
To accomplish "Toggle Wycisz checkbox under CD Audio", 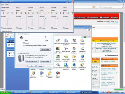I will pos(52,28).
